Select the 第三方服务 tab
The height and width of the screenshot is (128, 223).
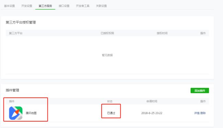(45, 6)
